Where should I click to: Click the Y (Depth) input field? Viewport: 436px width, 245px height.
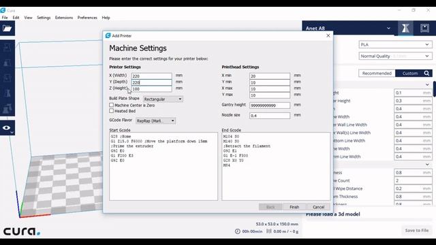[x=151, y=82]
